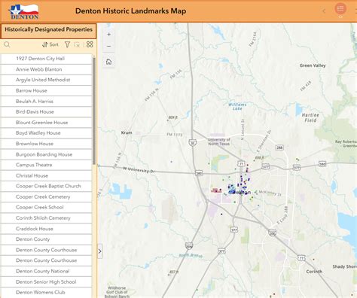
Task: Open the Sort options
Action: pos(50,44)
